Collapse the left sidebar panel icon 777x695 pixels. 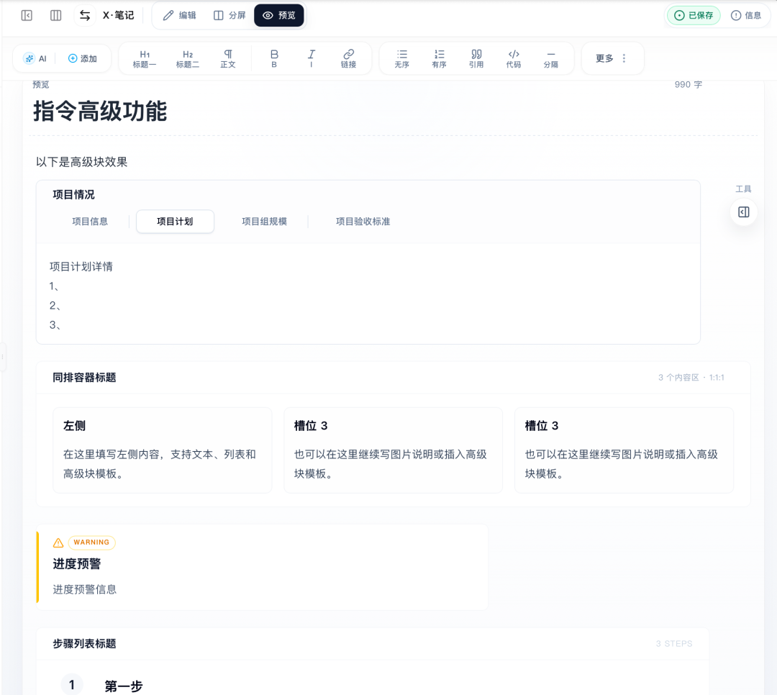[27, 15]
